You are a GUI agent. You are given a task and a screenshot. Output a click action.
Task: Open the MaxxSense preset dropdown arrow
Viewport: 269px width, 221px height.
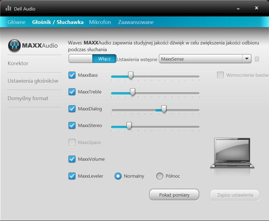247,59
